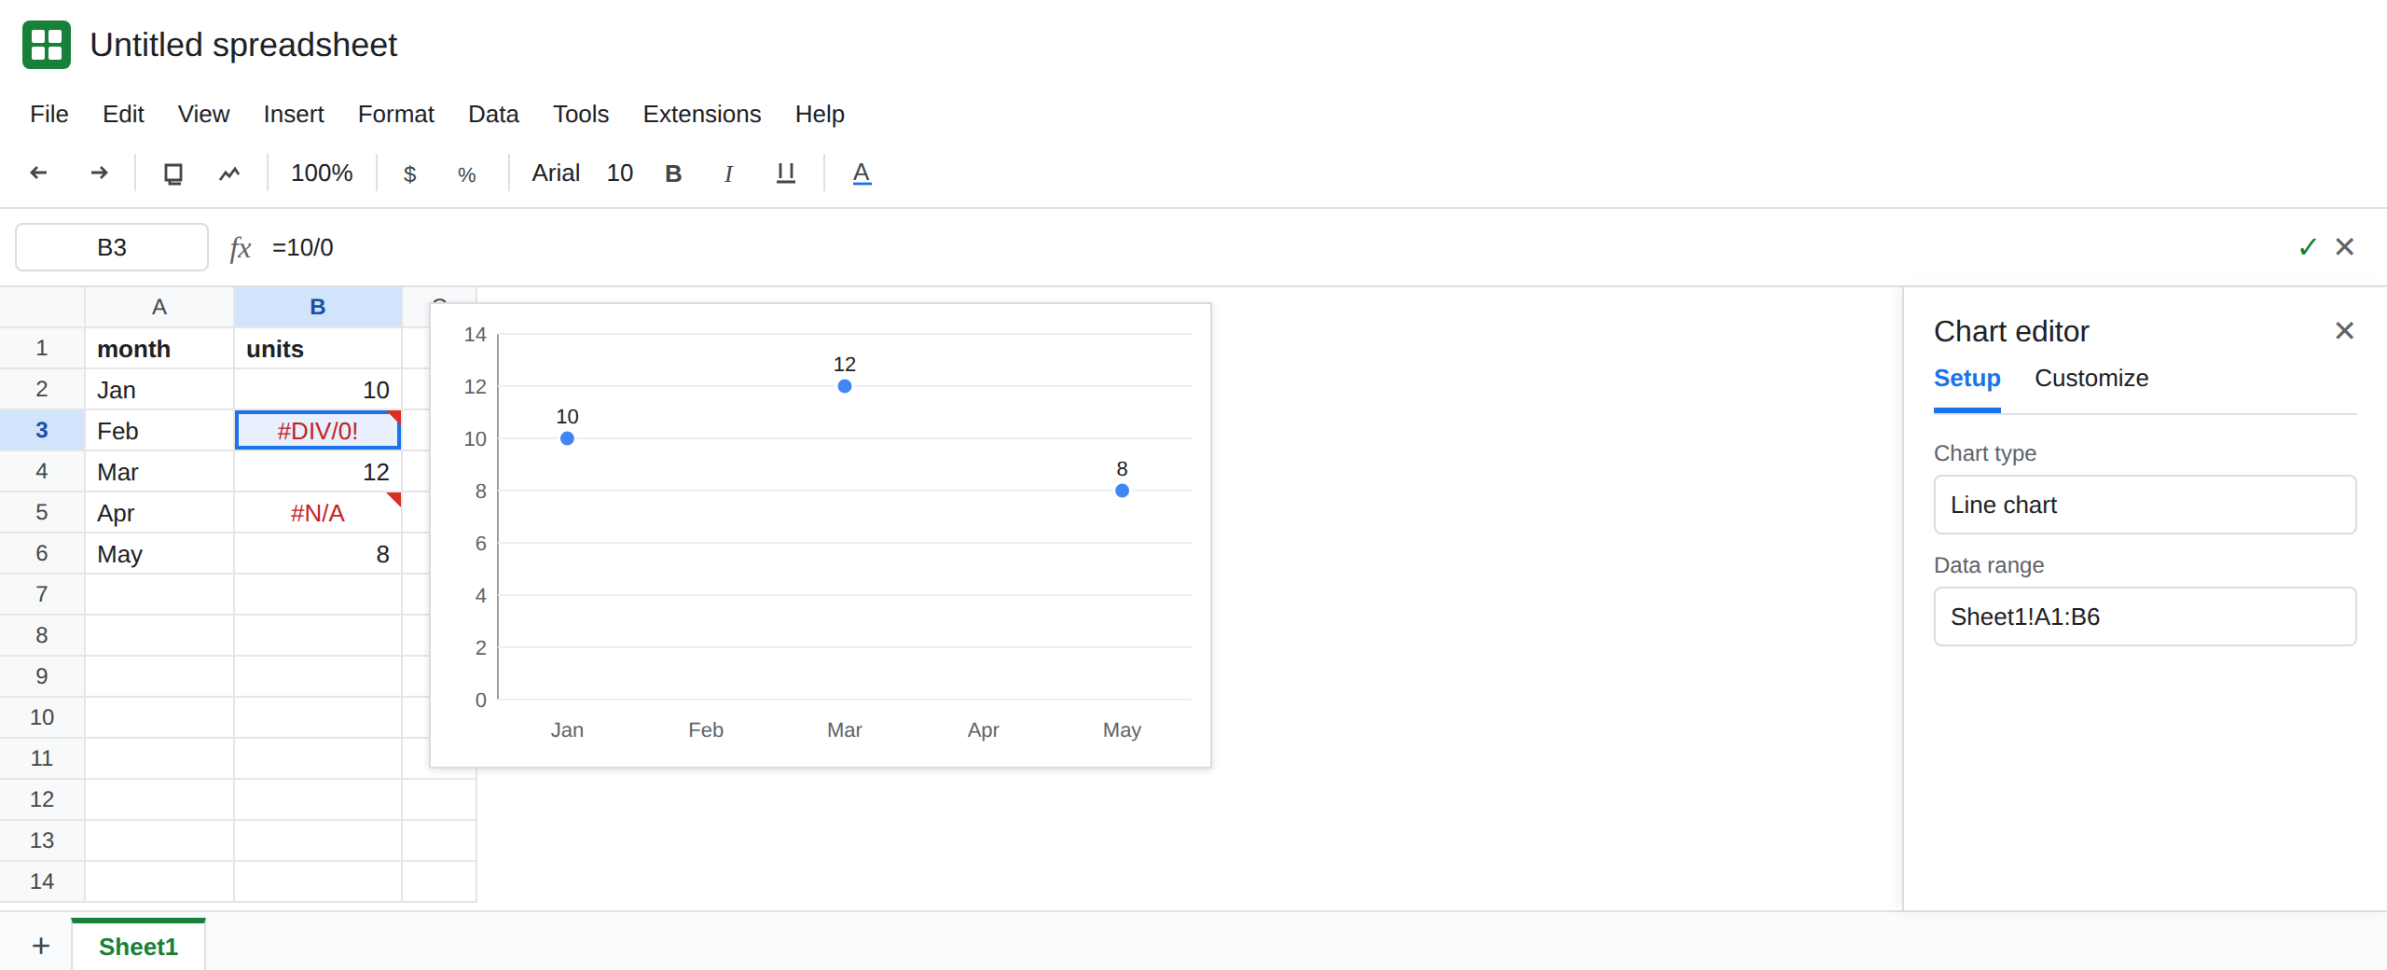Click the undo arrow icon

point(38,173)
